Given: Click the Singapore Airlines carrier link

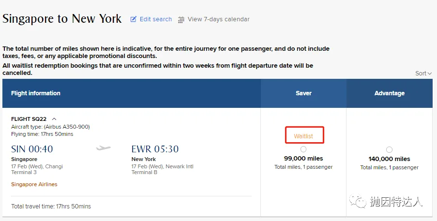Looking at the screenshot, I should click(x=34, y=184).
